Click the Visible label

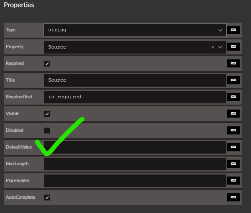pos(13,113)
